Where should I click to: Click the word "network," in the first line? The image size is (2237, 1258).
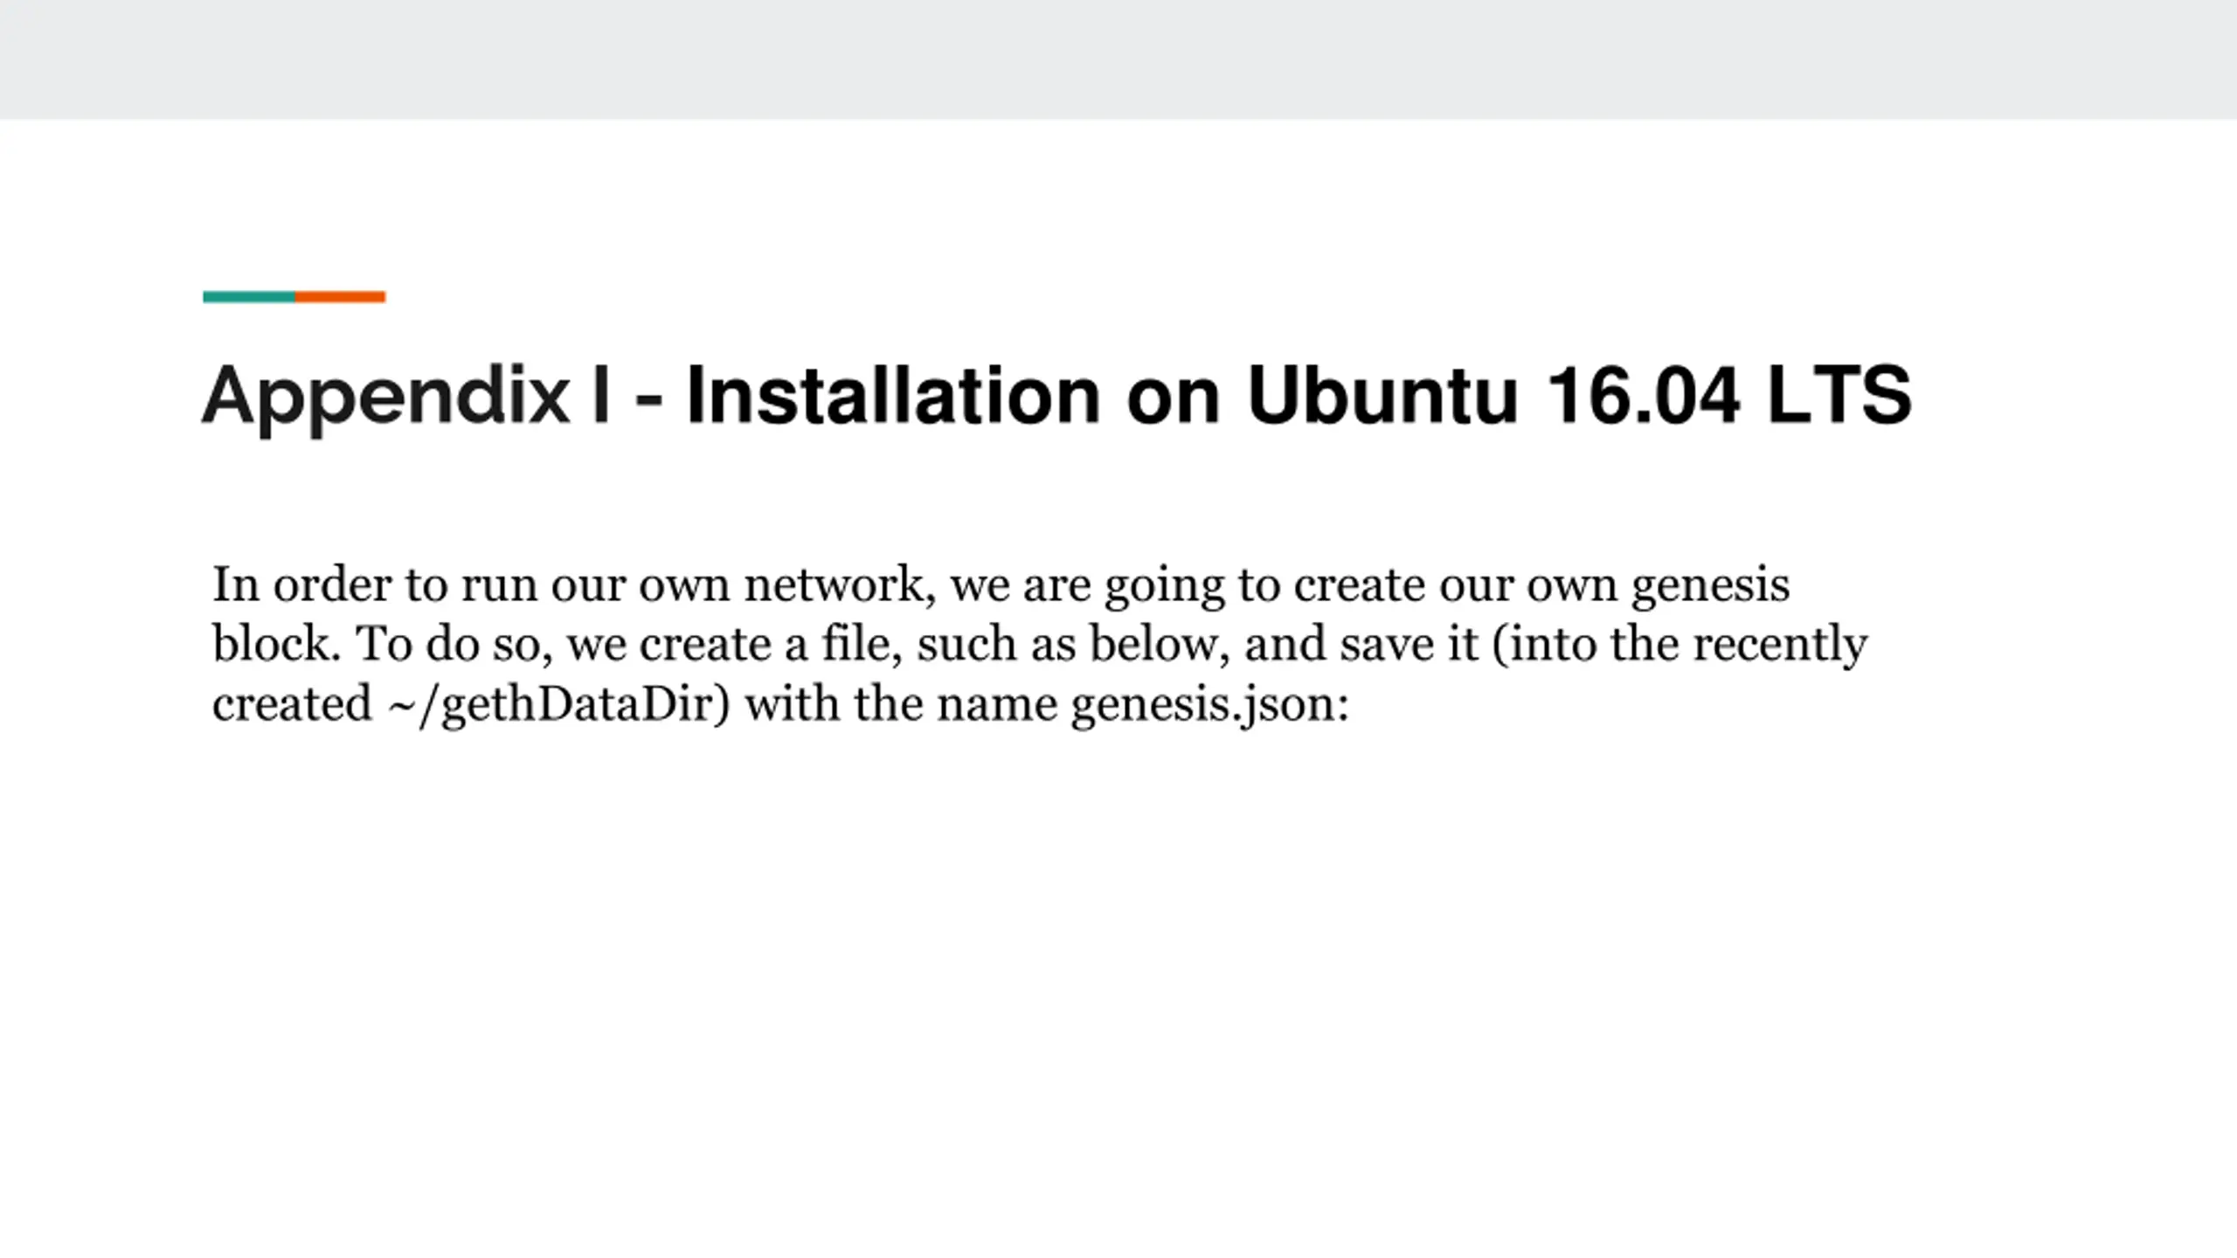[841, 584]
